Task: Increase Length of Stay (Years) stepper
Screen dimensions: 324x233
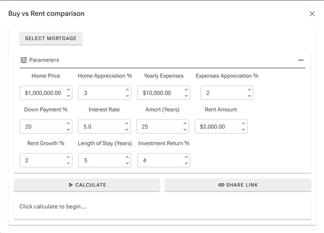Action: pos(127,157)
